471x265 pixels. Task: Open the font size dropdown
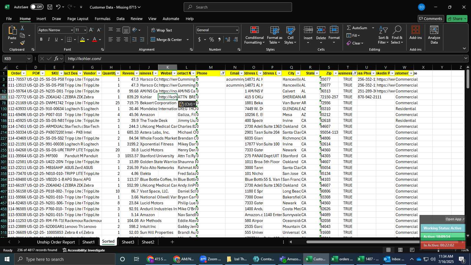[x=85, y=30]
